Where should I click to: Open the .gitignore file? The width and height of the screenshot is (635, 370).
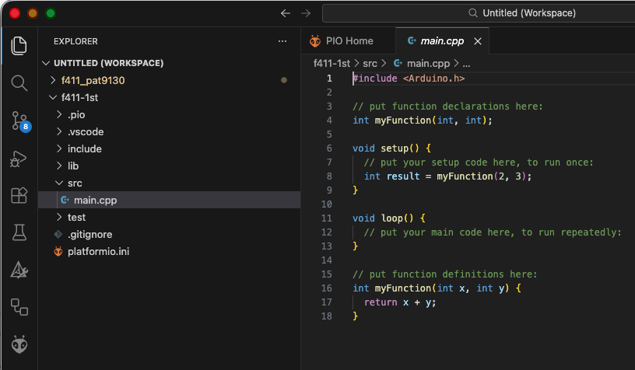tap(89, 234)
